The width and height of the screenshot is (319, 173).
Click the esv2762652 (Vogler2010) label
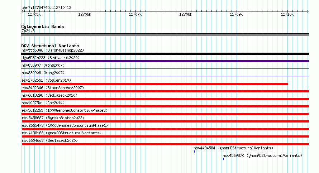click(46, 80)
